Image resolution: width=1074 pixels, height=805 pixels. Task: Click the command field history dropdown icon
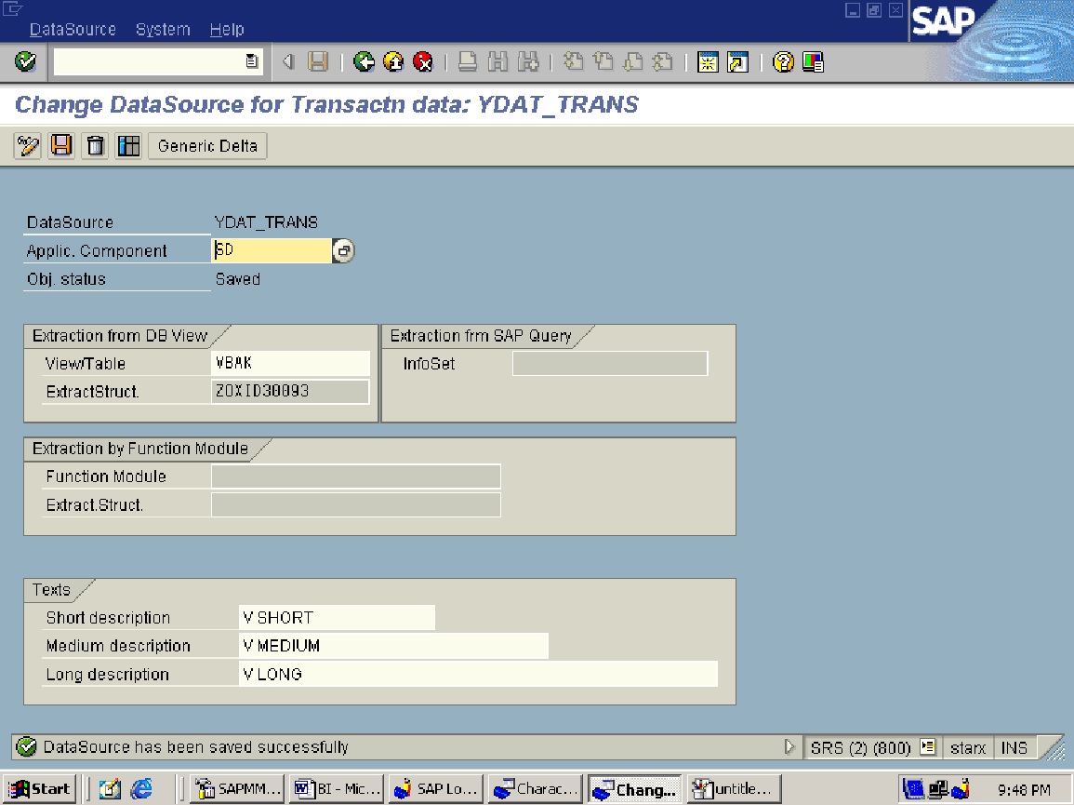point(251,61)
